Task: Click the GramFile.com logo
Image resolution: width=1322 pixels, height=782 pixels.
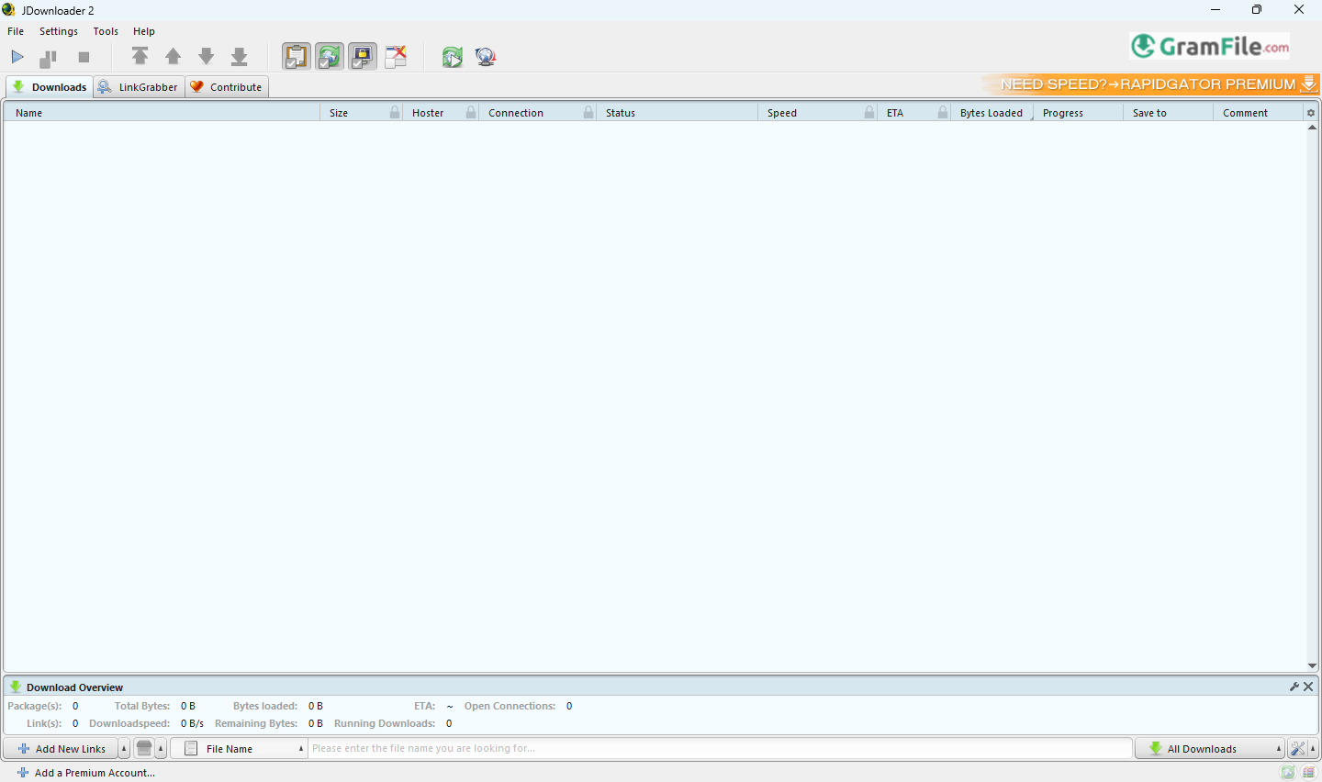Action: (1209, 46)
